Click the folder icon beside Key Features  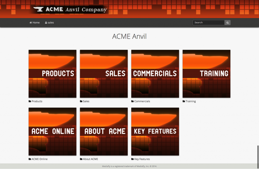coord(133,159)
